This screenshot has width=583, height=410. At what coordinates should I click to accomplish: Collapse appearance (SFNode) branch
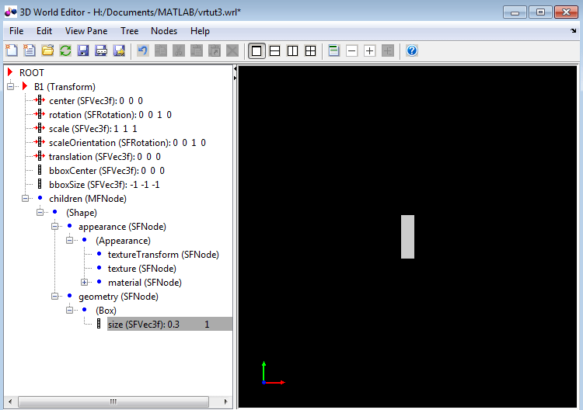click(x=55, y=226)
